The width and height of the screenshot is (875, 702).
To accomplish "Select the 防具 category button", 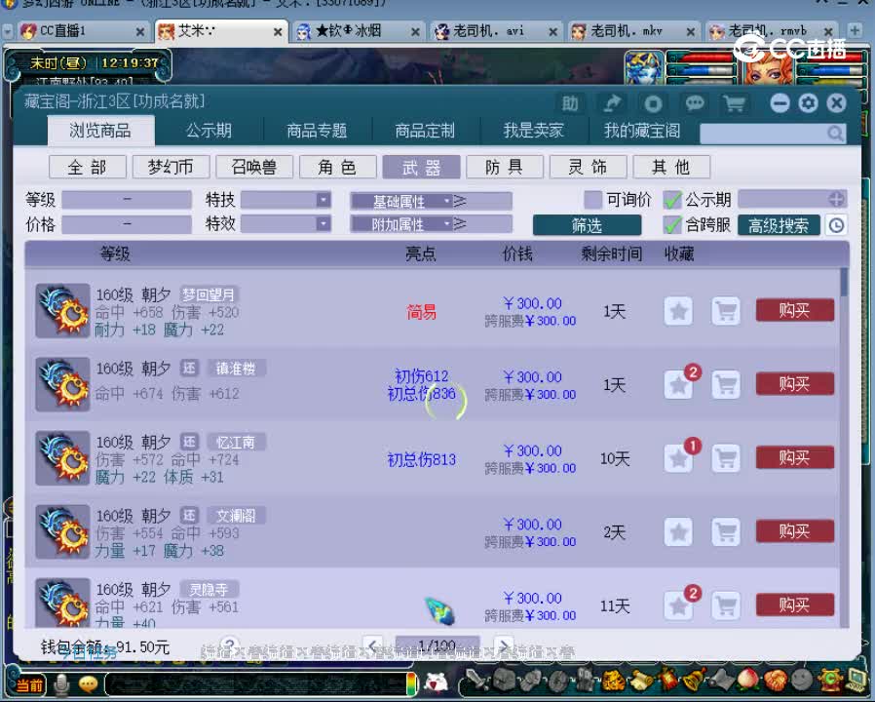I will coord(505,167).
